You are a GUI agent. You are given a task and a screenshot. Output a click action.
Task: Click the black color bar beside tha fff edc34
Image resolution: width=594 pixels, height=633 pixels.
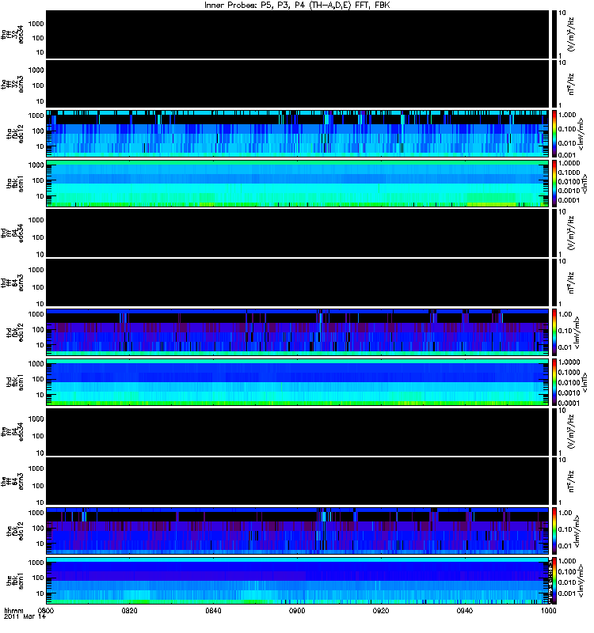[x=554, y=35]
